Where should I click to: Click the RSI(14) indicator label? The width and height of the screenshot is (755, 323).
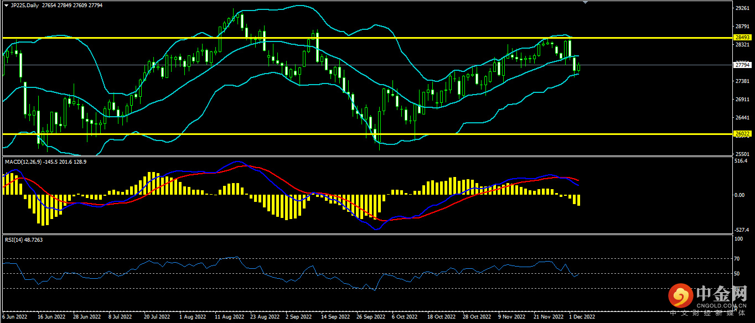point(15,239)
